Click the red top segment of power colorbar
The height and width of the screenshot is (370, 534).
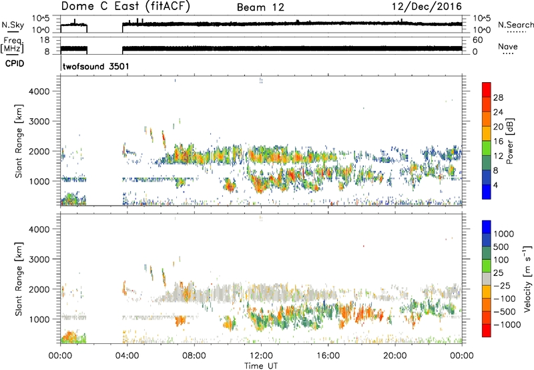click(487, 89)
